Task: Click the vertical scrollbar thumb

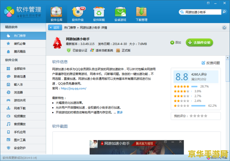Action: [x=227, y=71]
